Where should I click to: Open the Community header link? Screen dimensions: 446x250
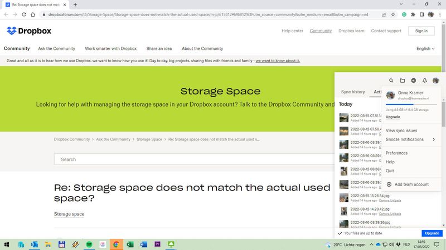coord(321,31)
